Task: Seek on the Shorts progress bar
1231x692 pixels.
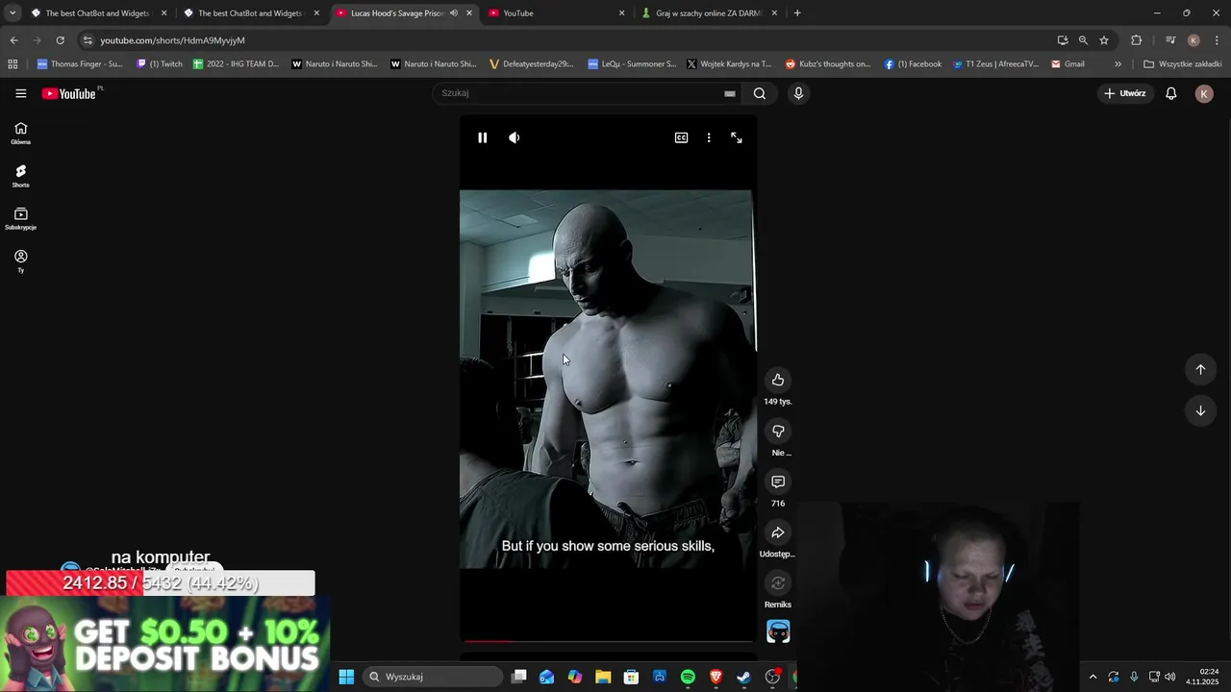Action: click(x=608, y=641)
